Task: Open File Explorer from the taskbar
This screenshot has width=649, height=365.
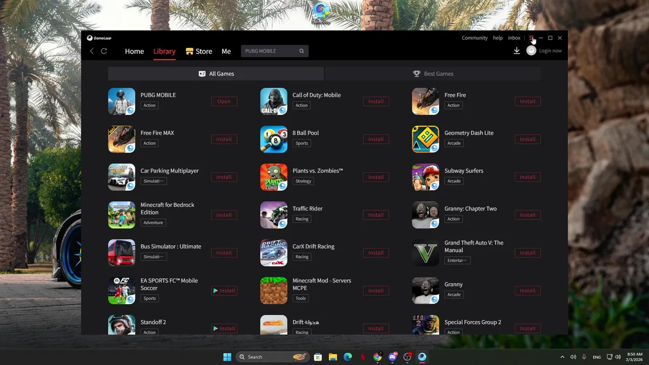Action: pyautogui.click(x=333, y=357)
